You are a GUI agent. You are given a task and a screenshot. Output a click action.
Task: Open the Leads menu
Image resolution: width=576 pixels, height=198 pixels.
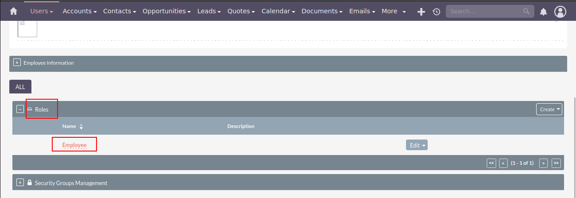(209, 11)
